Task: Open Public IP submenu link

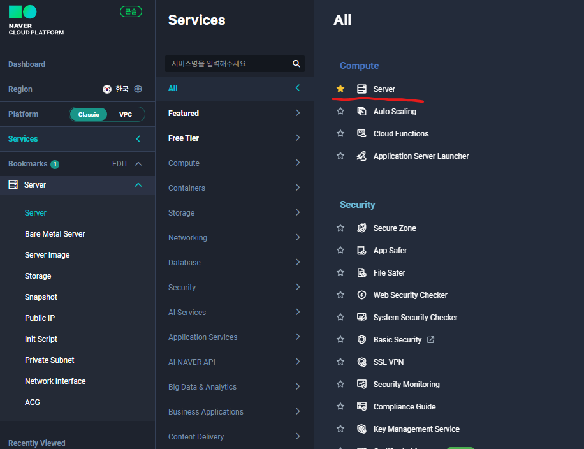Action: (40, 318)
